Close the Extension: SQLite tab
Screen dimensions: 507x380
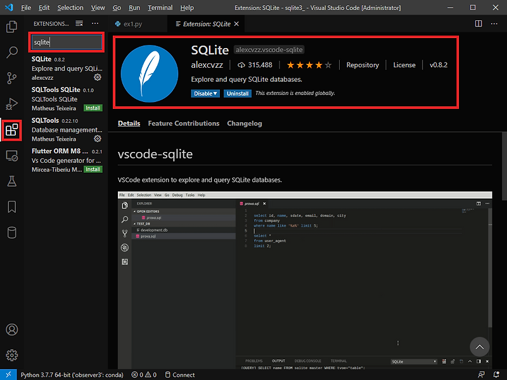(x=236, y=24)
